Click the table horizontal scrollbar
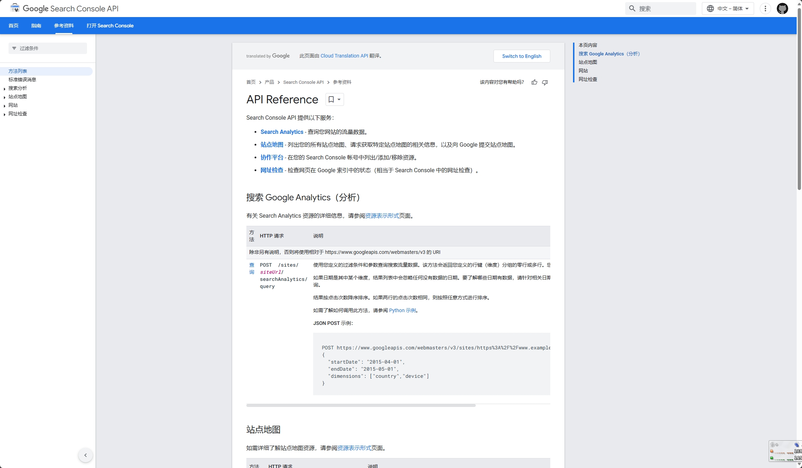The image size is (802, 468). coord(361,405)
